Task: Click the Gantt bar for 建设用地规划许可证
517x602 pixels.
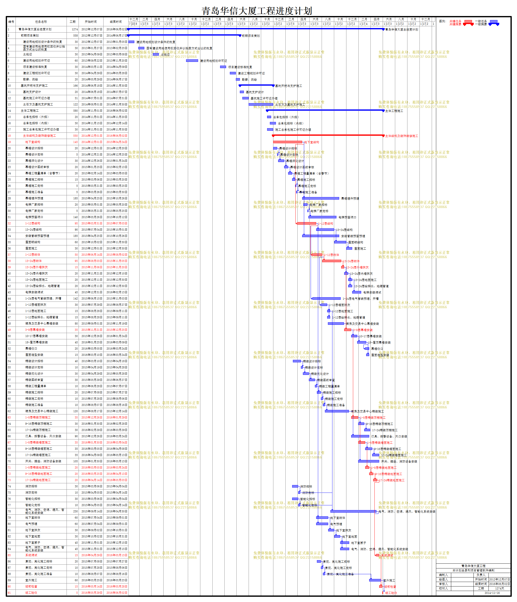Action: point(192,61)
